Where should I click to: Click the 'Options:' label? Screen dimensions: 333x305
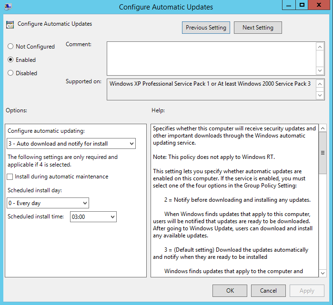16,110
